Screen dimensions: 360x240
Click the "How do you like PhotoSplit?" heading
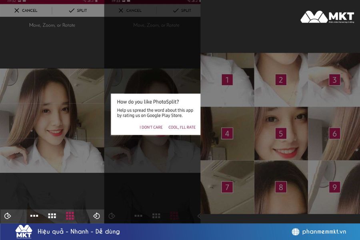pos(148,102)
